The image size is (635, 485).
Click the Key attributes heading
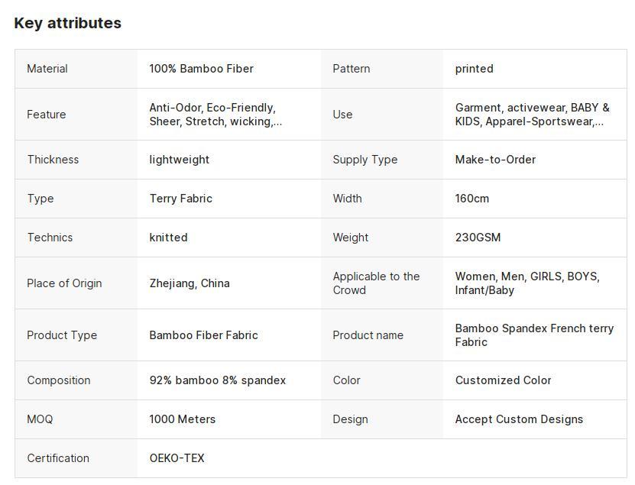point(68,23)
